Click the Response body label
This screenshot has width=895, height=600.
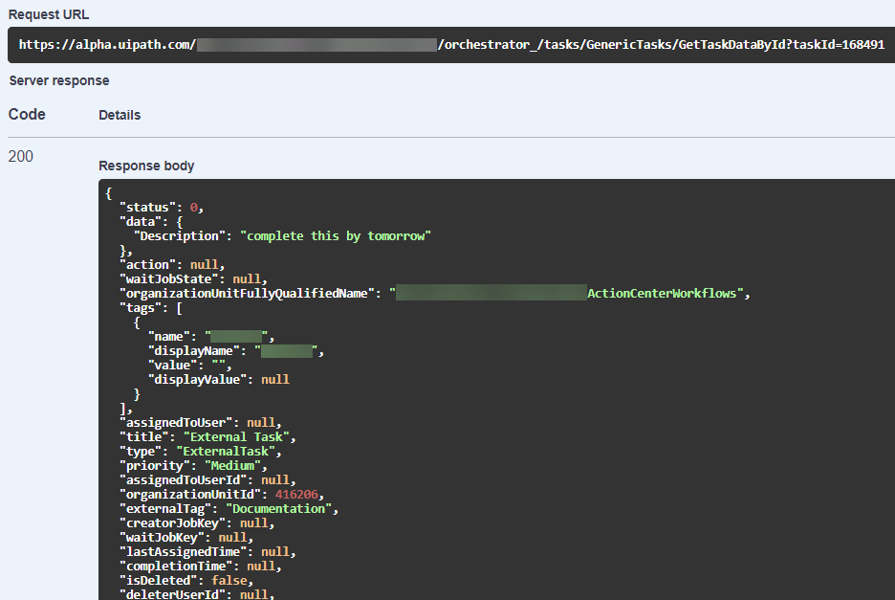[146, 166]
